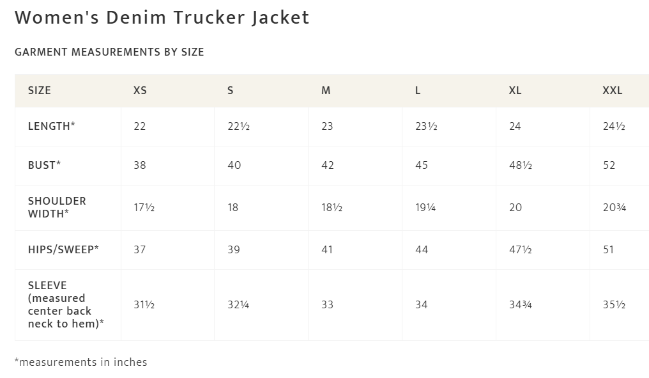Select the XL size column header
Screen dimensions: 649x378
pyautogui.click(x=515, y=91)
